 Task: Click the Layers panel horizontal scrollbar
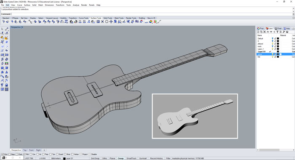click(x=269, y=150)
